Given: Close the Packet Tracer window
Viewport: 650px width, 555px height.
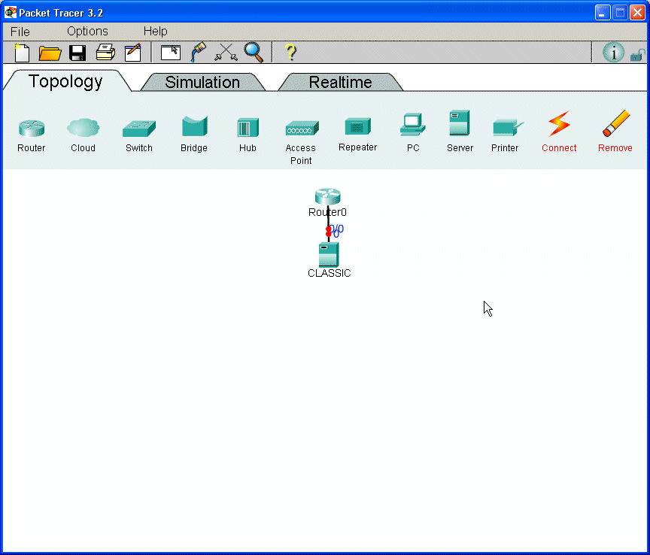Looking at the screenshot, I should point(637,13).
